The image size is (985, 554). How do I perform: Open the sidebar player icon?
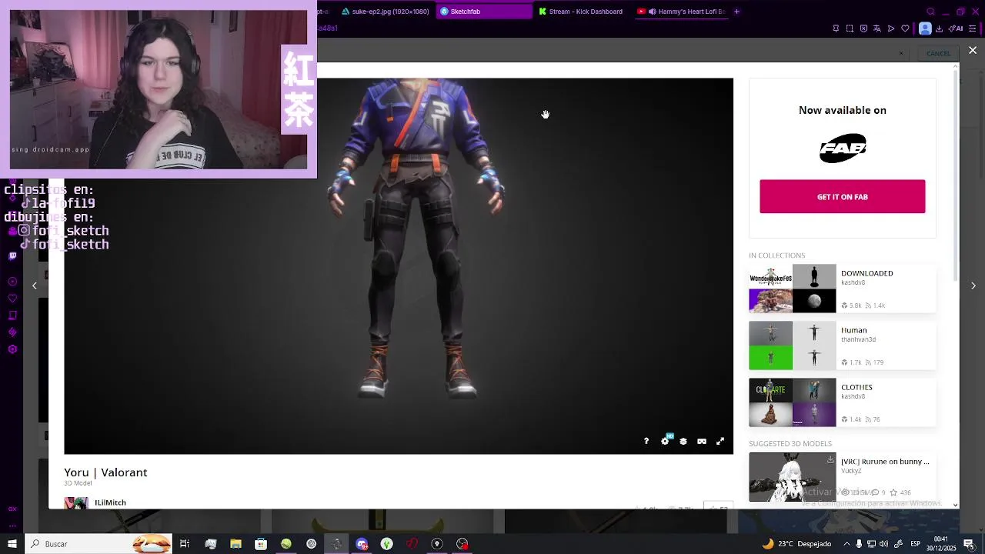pos(12,282)
